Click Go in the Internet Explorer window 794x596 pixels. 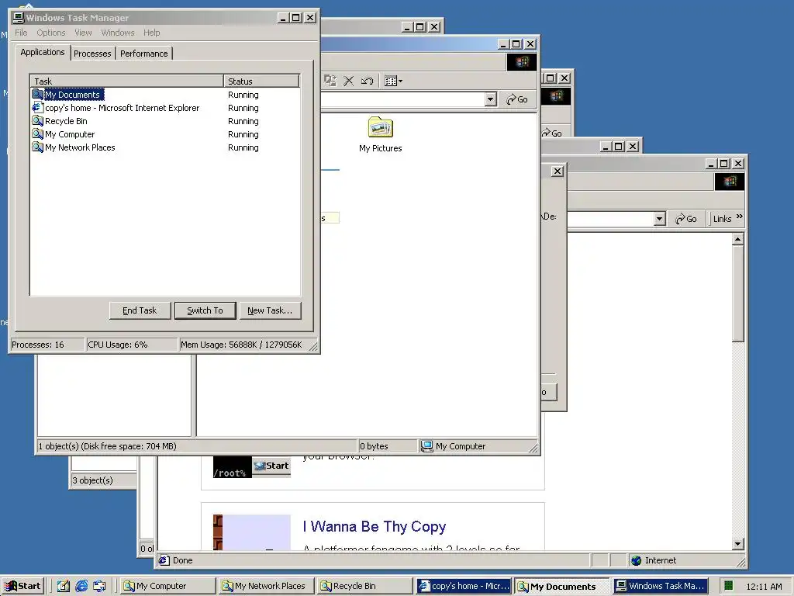point(686,219)
